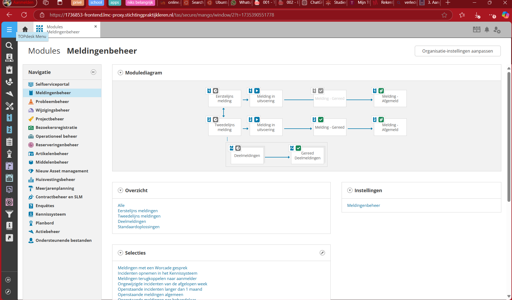Open Wijzigingsbeheer module in navigation
Image resolution: width=512 pixels, height=300 pixels.
pyautogui.click(x=52, y=110)
